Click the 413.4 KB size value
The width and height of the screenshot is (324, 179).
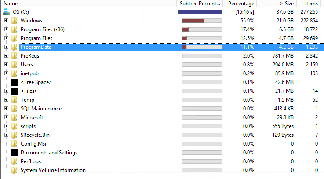(x=284, y=109)
